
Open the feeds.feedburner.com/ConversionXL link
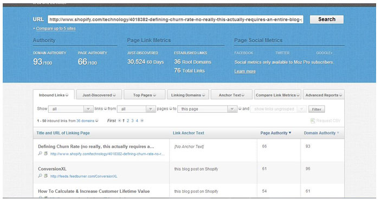click(83, 176)
